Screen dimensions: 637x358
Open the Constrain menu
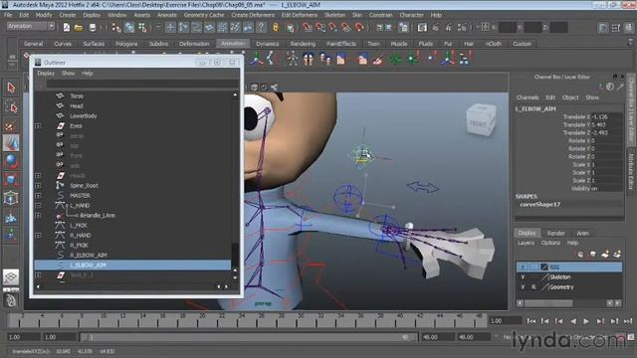[380, 15]
